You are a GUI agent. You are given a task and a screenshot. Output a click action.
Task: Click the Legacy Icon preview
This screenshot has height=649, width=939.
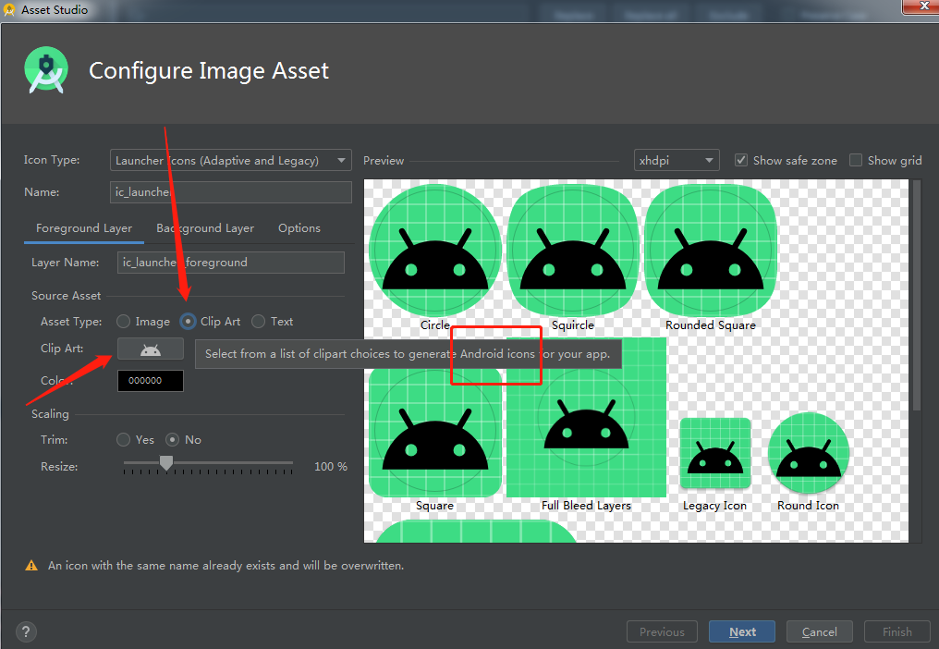[x=714, y=453]
